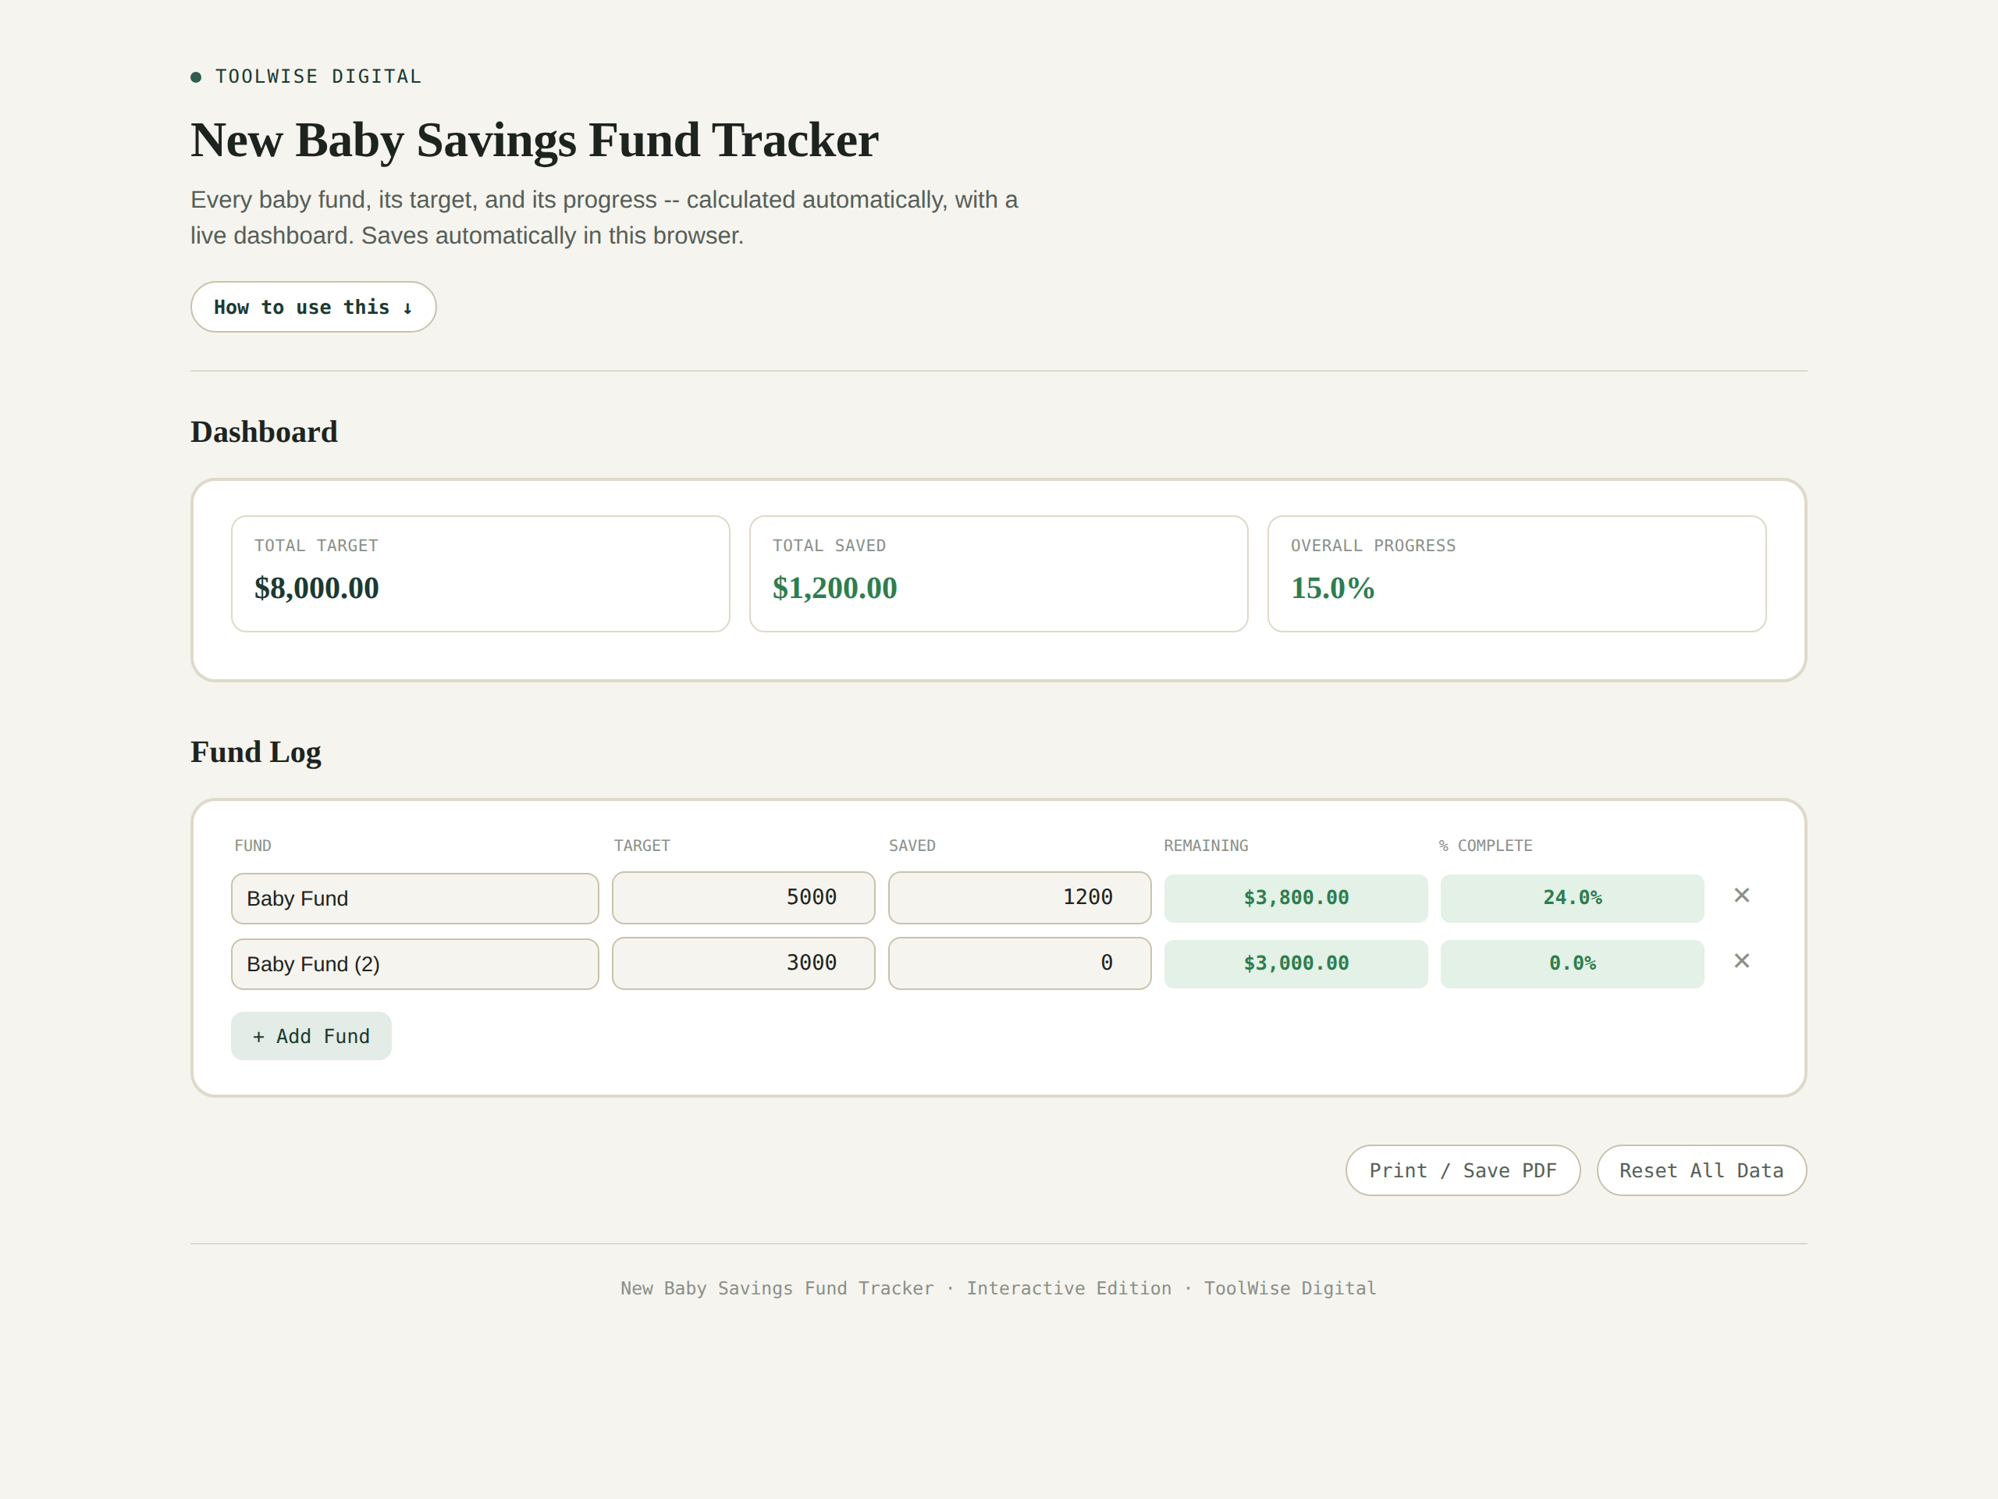Click the $3,000.00 remaining value

[1296, 964]
